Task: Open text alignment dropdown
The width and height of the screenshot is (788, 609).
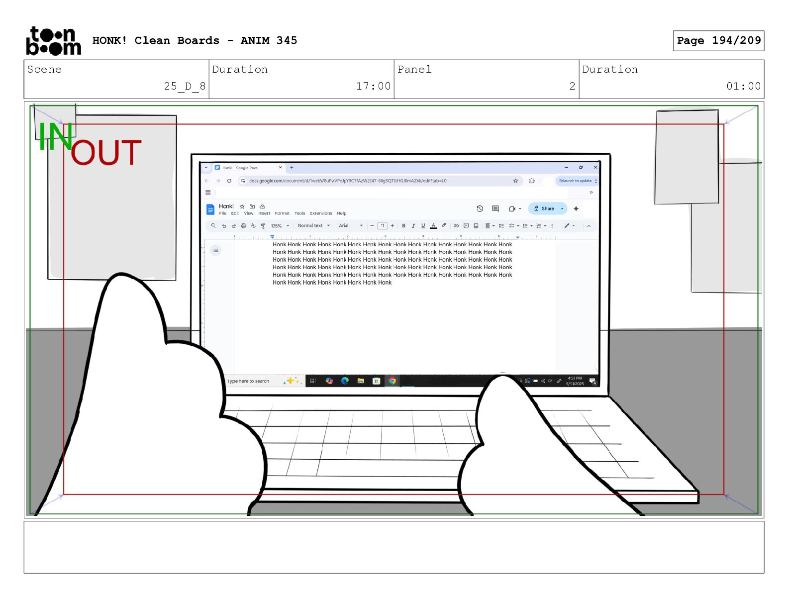Action: (x=490, y=226)
